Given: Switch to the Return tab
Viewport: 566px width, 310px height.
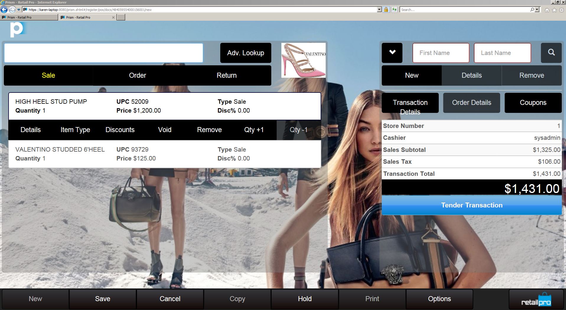Looking at the screenshot, I should [226, 75].
